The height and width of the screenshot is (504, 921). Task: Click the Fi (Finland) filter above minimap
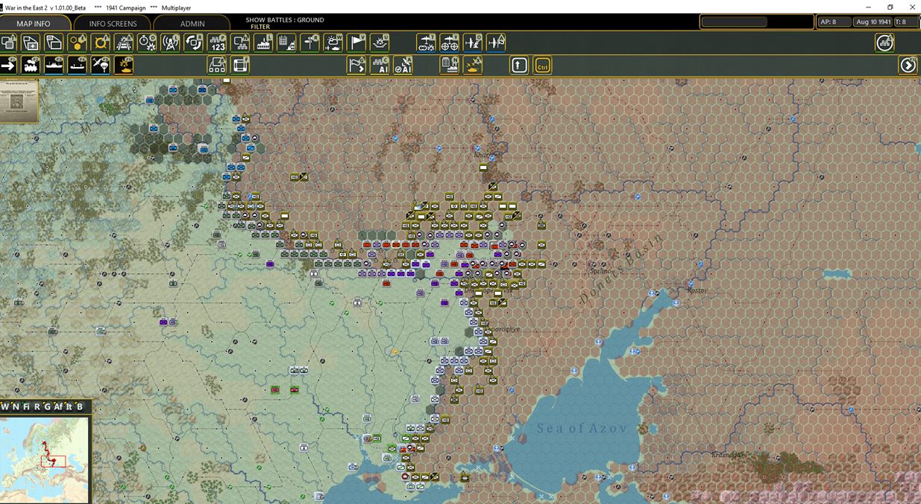click(26, 406)
